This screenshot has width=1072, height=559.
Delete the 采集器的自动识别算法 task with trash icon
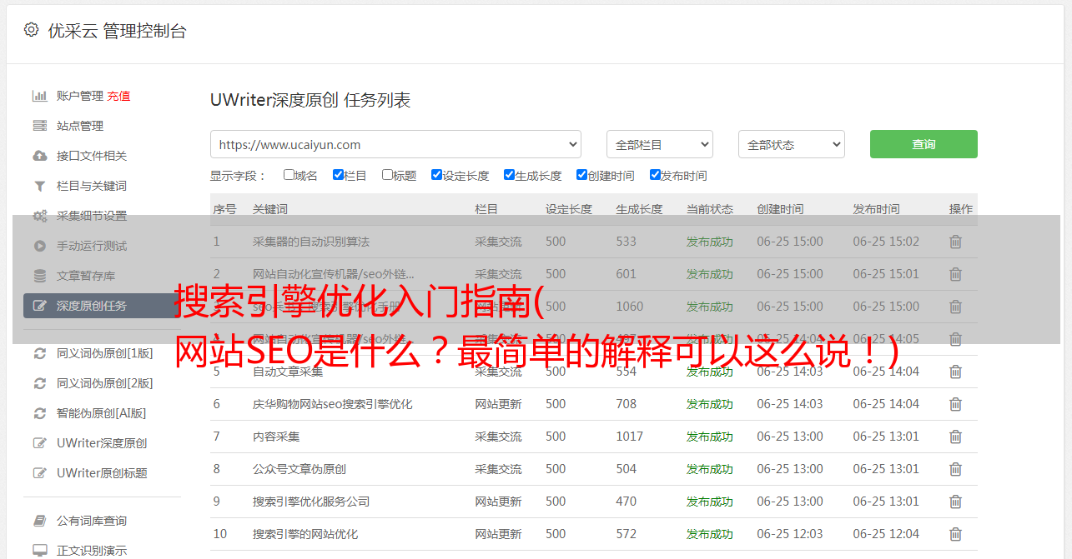tap(955, 242)
